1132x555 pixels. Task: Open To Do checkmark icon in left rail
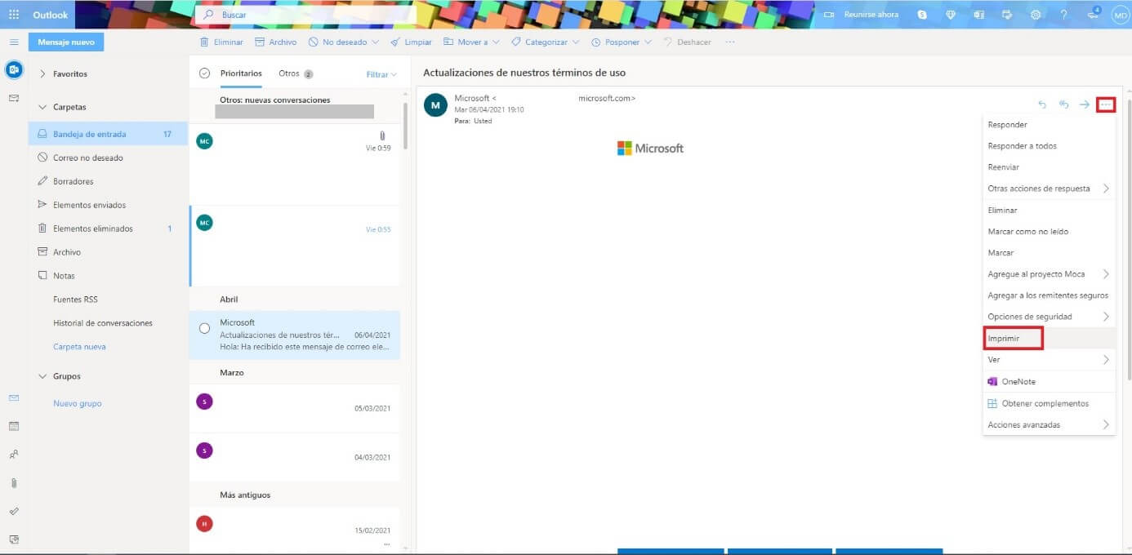pyautogui.click(x=14, y=511)
